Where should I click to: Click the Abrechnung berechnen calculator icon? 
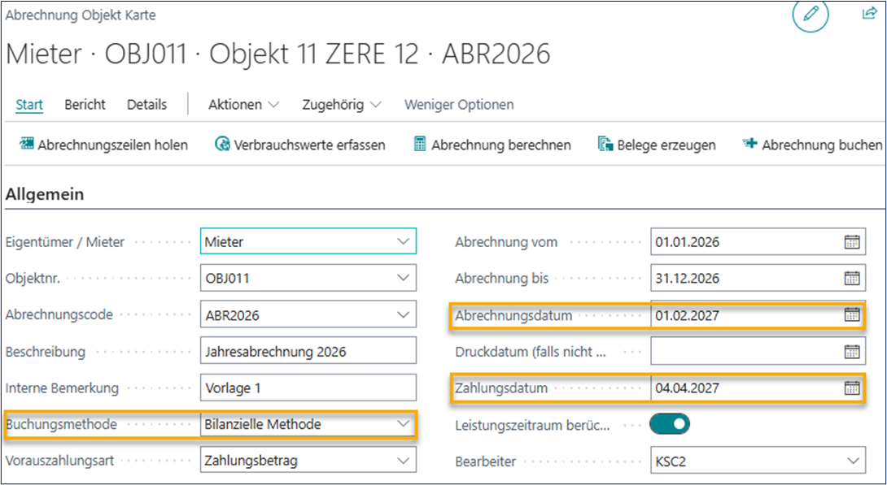pos(420,144)
